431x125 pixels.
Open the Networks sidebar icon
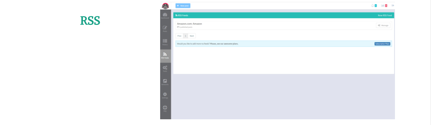pos(165,82)
